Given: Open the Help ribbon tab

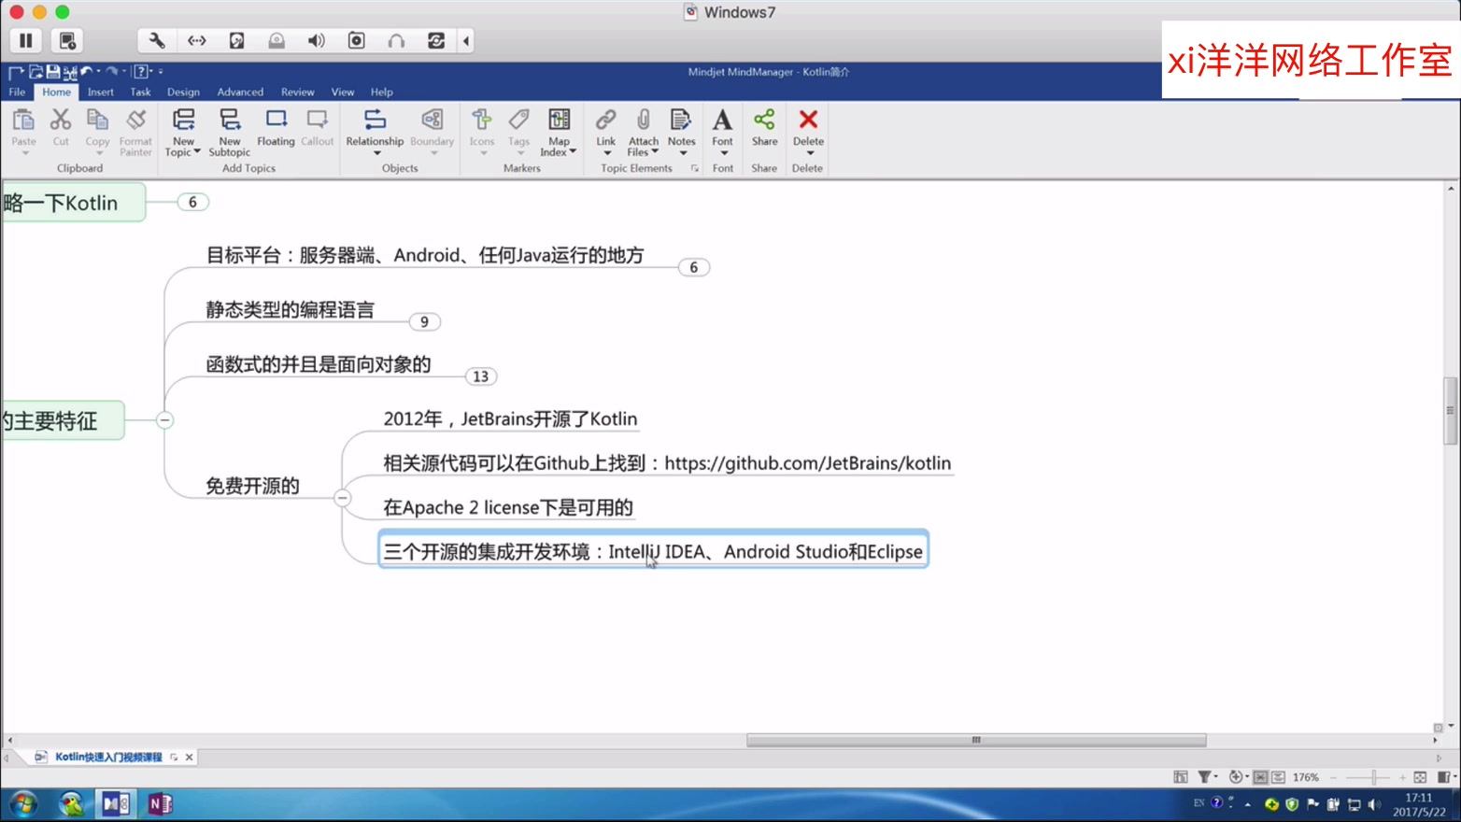Looking at the screenshot, I should tap(381, 92).
